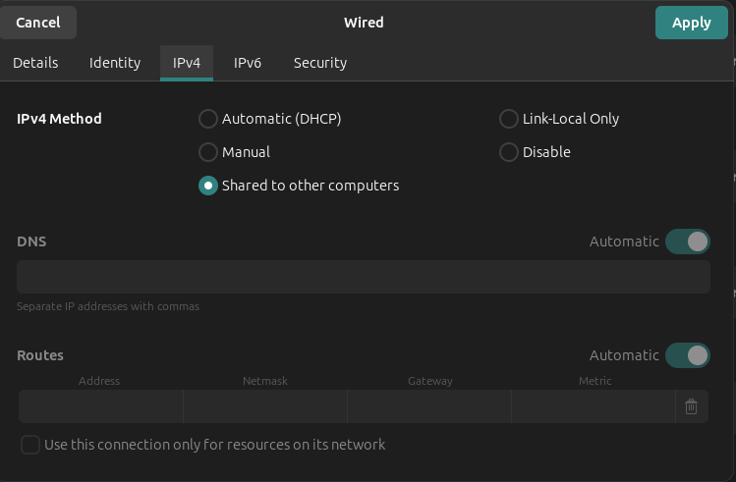Image resolution: width=736 pixels, height=482 pixels.
Task: Toggle the DNS Automatic switch
Action: (x=687, y=241)
